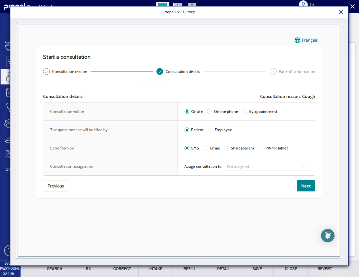Choose Email as send form method
Screen dimensions: 359x277
pyautogui.click(x=206, y=148)
